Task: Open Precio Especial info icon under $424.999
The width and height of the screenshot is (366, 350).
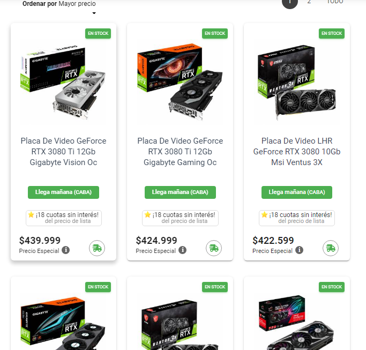Action: click(183, 250)
